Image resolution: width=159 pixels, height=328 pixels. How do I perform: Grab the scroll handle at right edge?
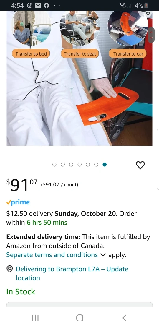point(151,35)
